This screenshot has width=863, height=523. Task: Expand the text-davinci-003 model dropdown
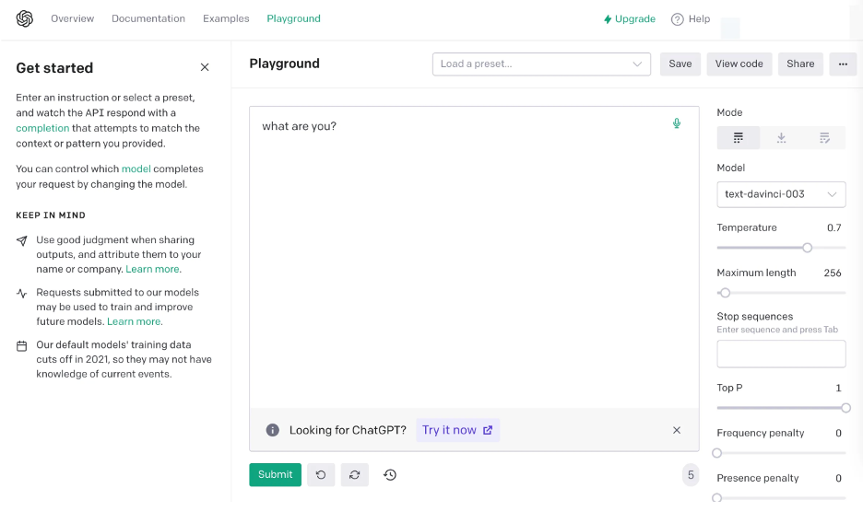pyautogui.click(x=781, y=194)
